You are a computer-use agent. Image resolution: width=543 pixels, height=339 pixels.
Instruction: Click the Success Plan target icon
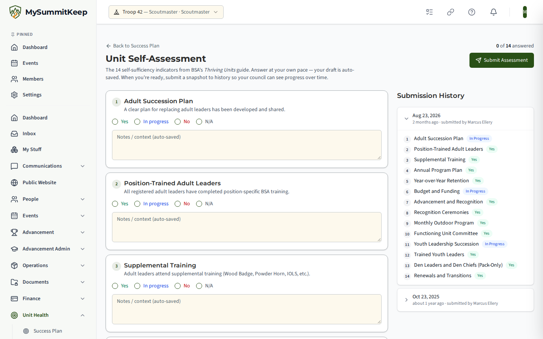pyautogui.click(x=26, y=331)
